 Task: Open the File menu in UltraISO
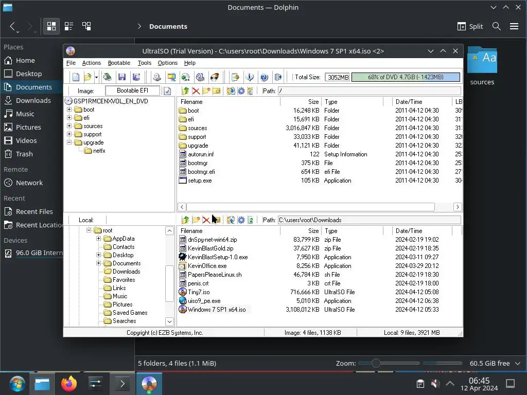(71, 63)
